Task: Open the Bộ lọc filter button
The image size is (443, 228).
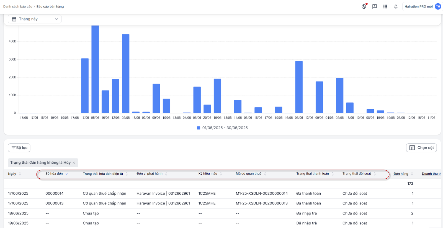Action: (x=19, y=148)
